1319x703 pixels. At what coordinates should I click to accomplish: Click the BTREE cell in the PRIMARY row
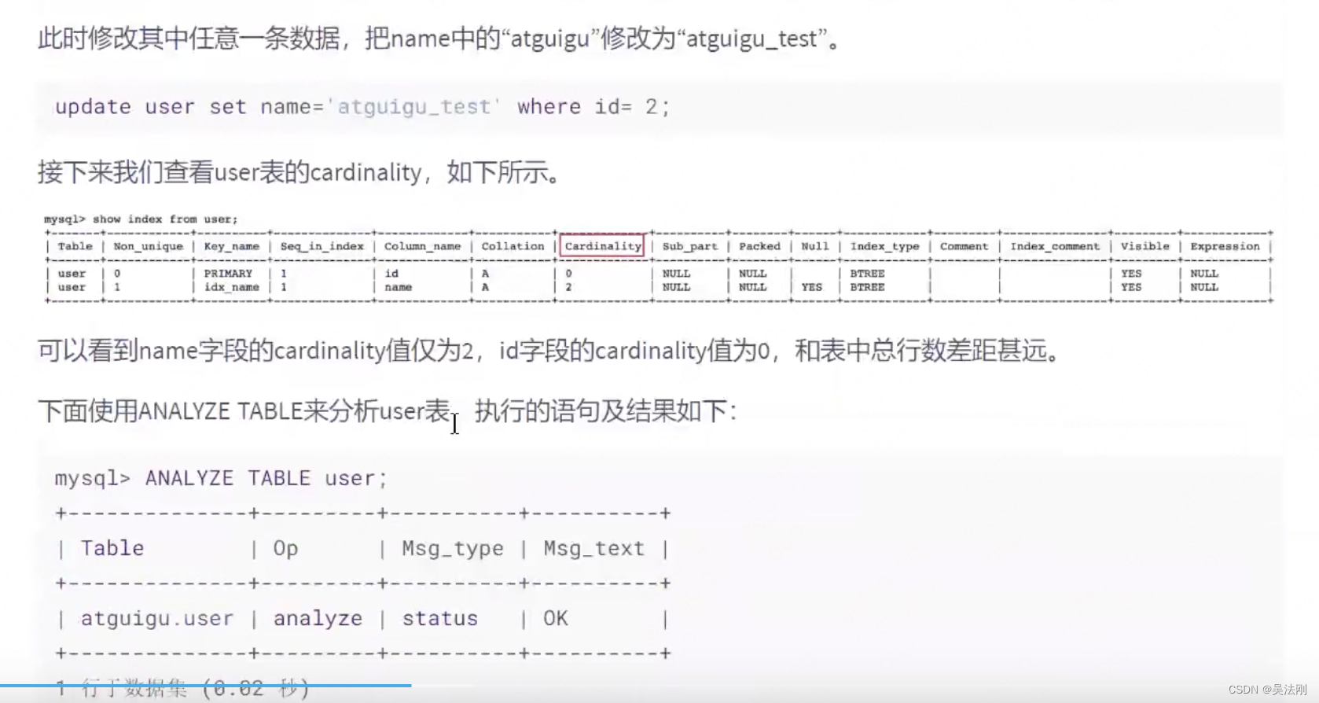[867, 274]
